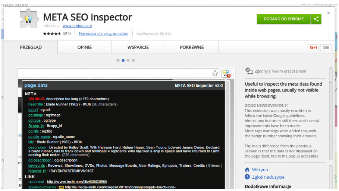Click the META SEO inspector title
Viewport: 339px width, 191px height.
point(88,17)
